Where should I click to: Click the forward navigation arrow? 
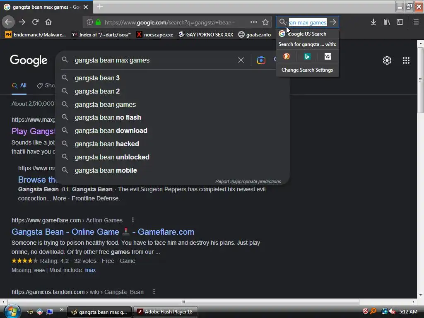coord(22,22)
